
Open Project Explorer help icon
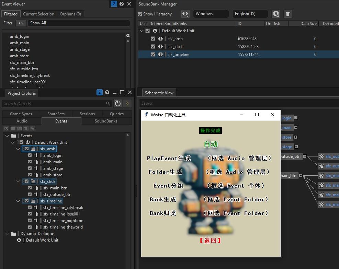pos(107,92)
